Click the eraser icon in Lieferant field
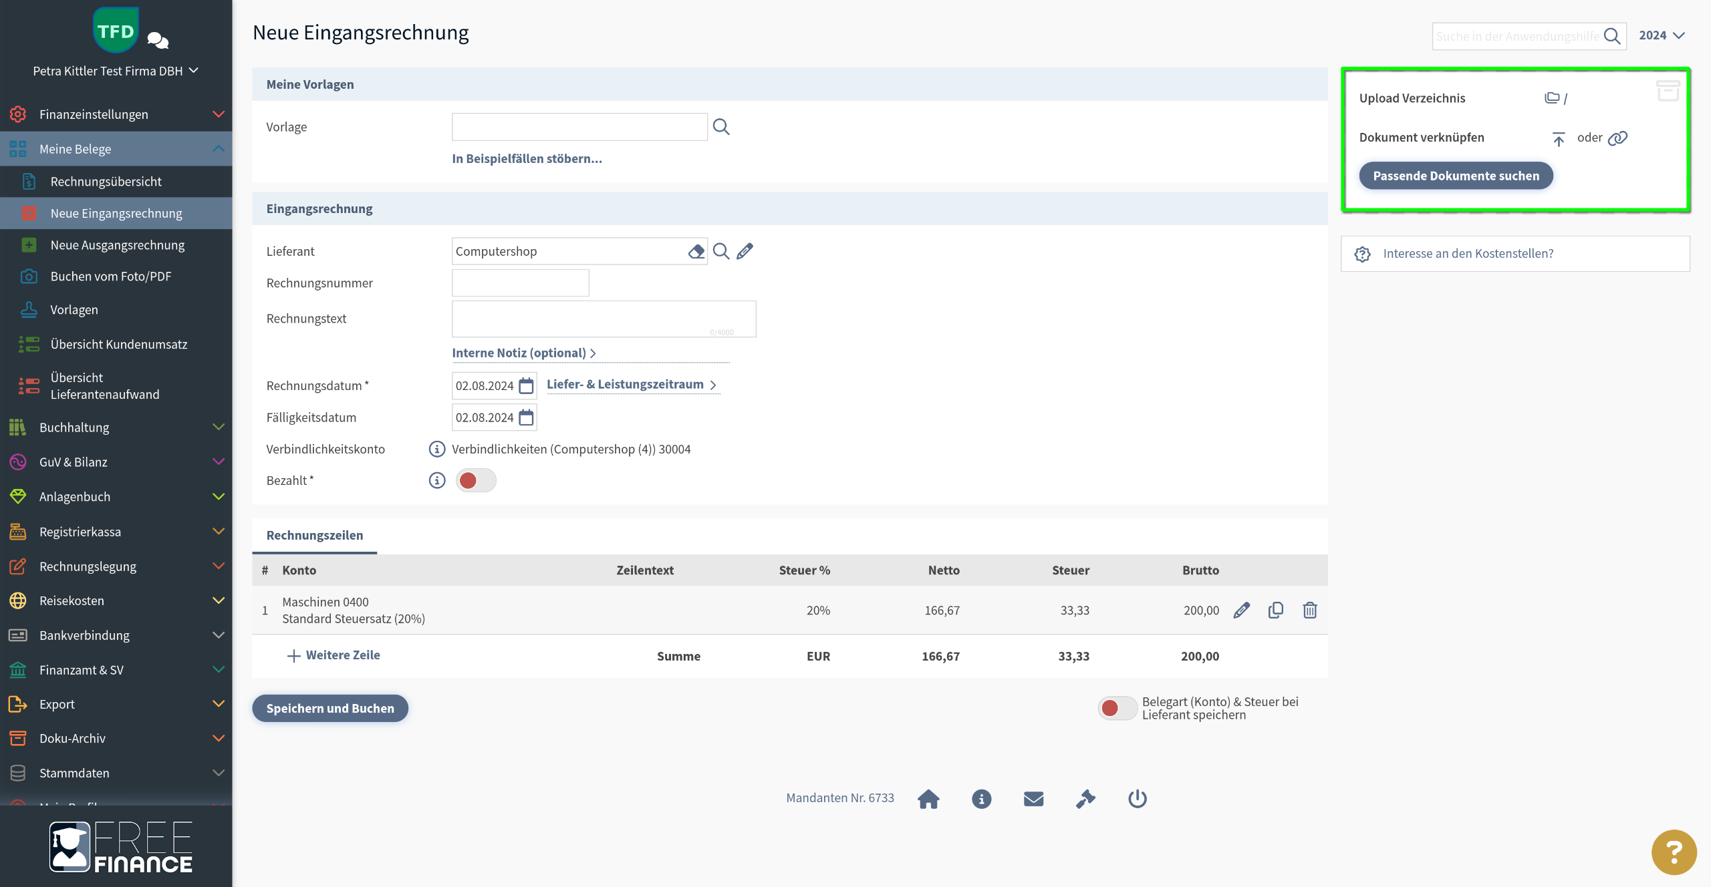Image resolution: width=1711 pixels, height=887 pixels. coord(696,251)
